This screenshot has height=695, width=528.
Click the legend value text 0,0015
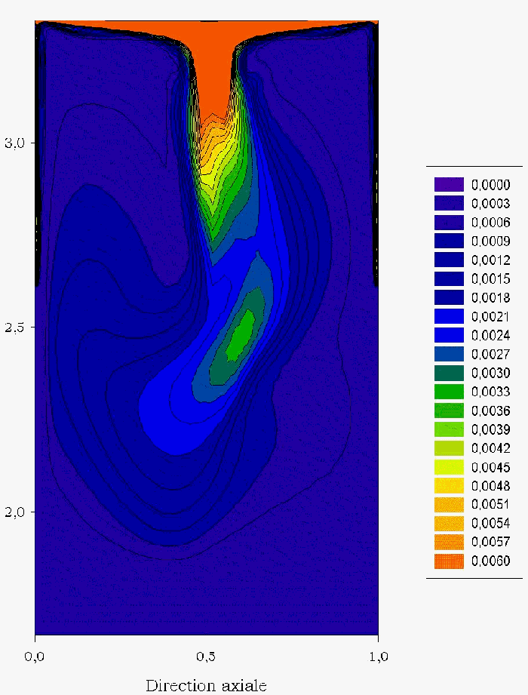tap(491, 278)
